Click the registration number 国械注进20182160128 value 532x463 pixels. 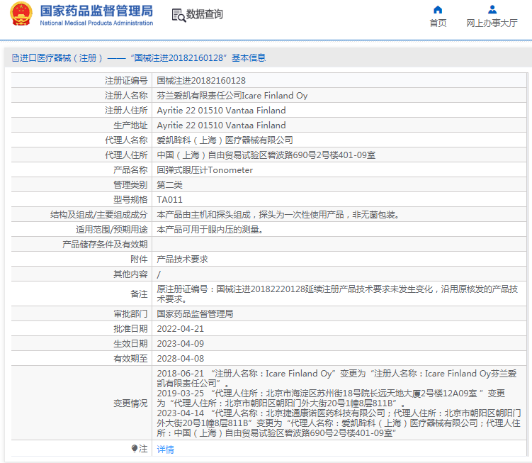pos(201,81)
